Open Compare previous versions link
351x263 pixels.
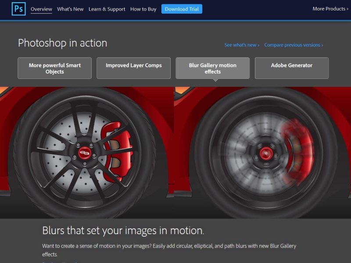(x=294, y=45)
